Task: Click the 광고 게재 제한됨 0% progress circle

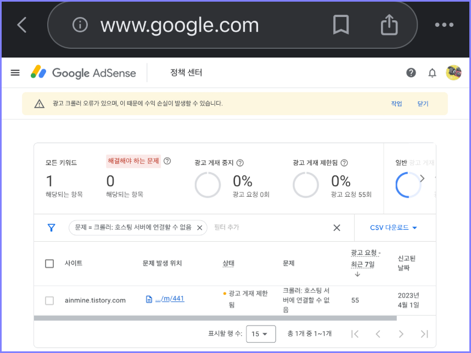Action: tap(306, 185)
